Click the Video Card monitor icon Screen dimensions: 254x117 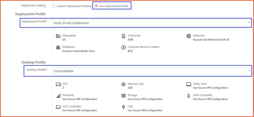pos(189,84)
